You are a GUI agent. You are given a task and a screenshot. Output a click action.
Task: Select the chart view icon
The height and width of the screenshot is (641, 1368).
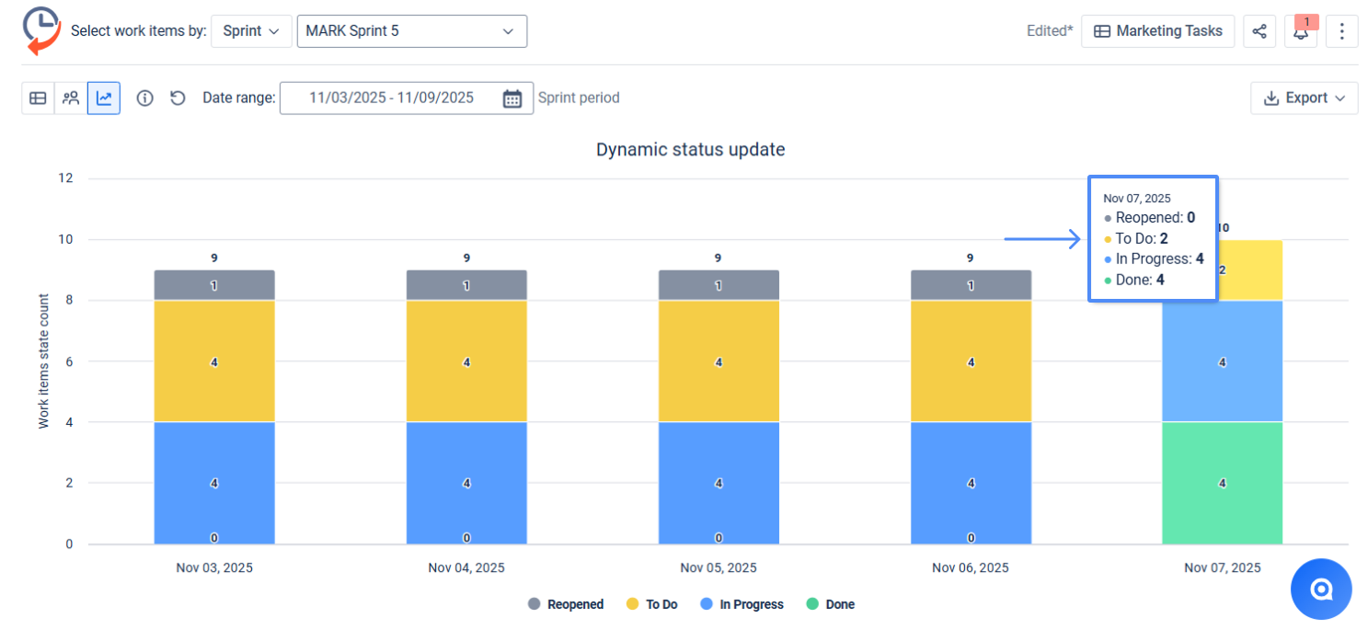coord(104,97)
